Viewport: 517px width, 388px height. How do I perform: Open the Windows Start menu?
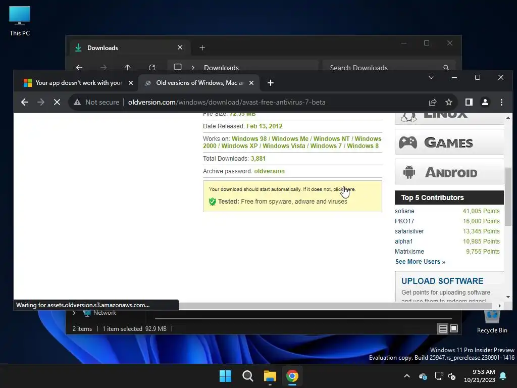pos(226,376)
